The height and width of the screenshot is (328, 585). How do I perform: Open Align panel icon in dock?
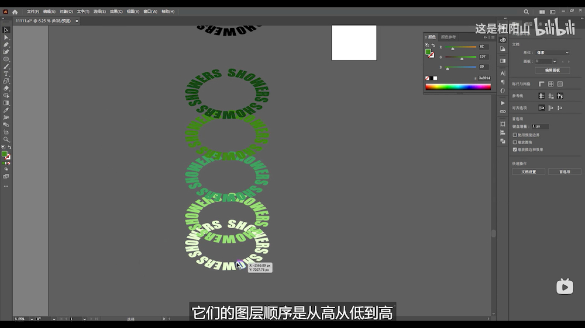click(x=503, y=132)
